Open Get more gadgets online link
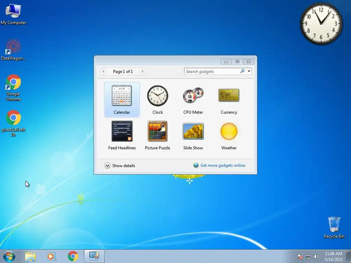The height and width of the screenshot is (263, 351). [223, 165]
